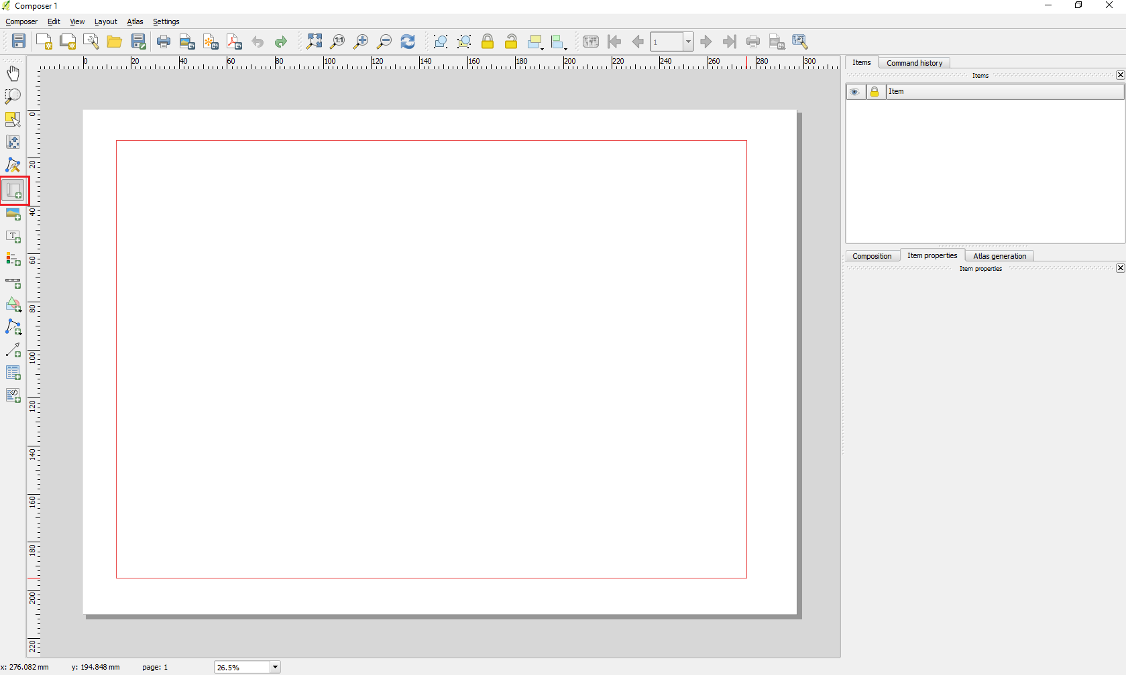Open the Layout menu

[x=105, y=21]
